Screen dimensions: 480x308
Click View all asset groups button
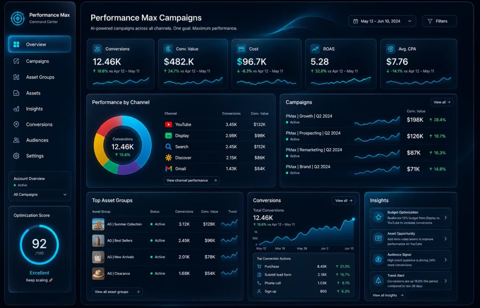point(117,292)
